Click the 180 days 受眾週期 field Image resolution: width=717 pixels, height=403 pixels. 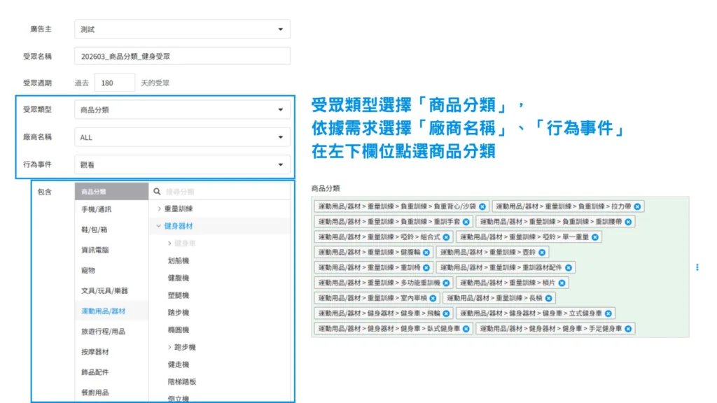coord(114,82)
